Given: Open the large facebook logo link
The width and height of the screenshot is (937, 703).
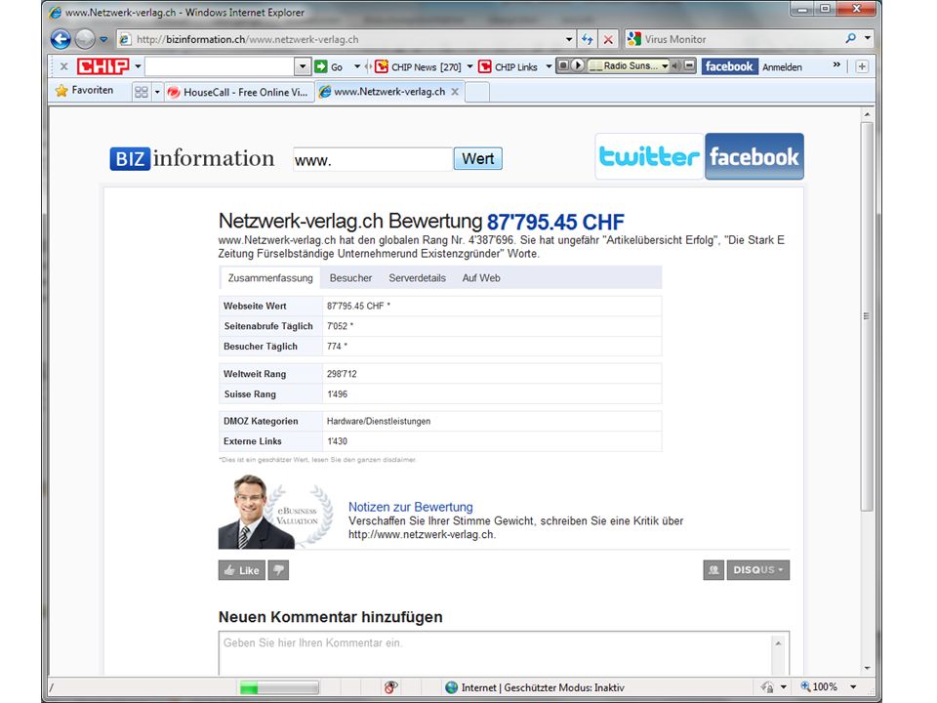Looking at the screenshot, I should pos(754,156).
